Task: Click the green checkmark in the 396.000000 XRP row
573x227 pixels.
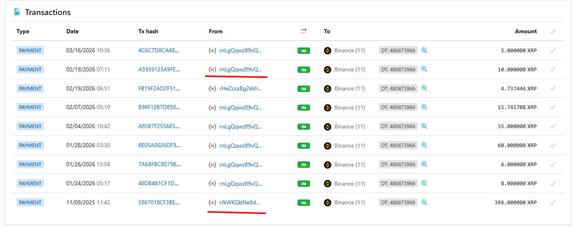Action: click(553, 202)
